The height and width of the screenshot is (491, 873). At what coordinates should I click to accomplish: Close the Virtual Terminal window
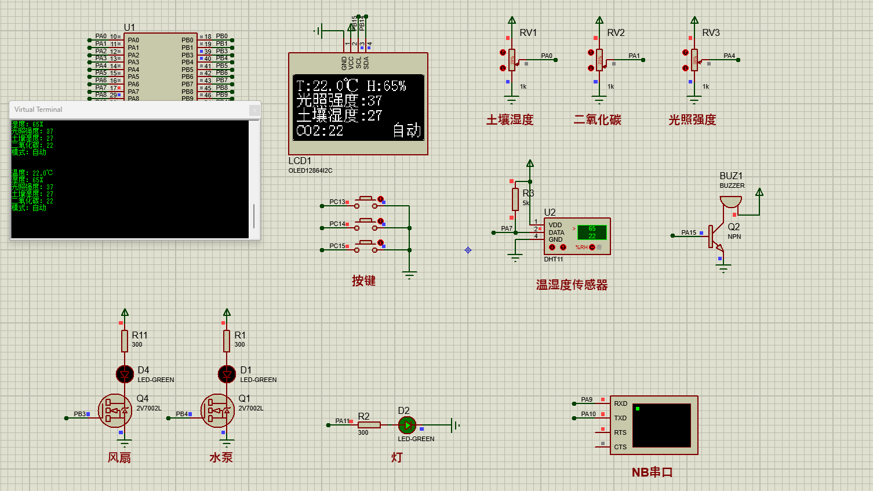click(254, 110)
